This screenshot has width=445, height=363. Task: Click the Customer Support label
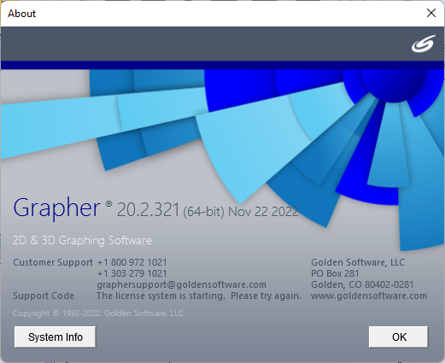pyautogui.click(x=53, y=262)
